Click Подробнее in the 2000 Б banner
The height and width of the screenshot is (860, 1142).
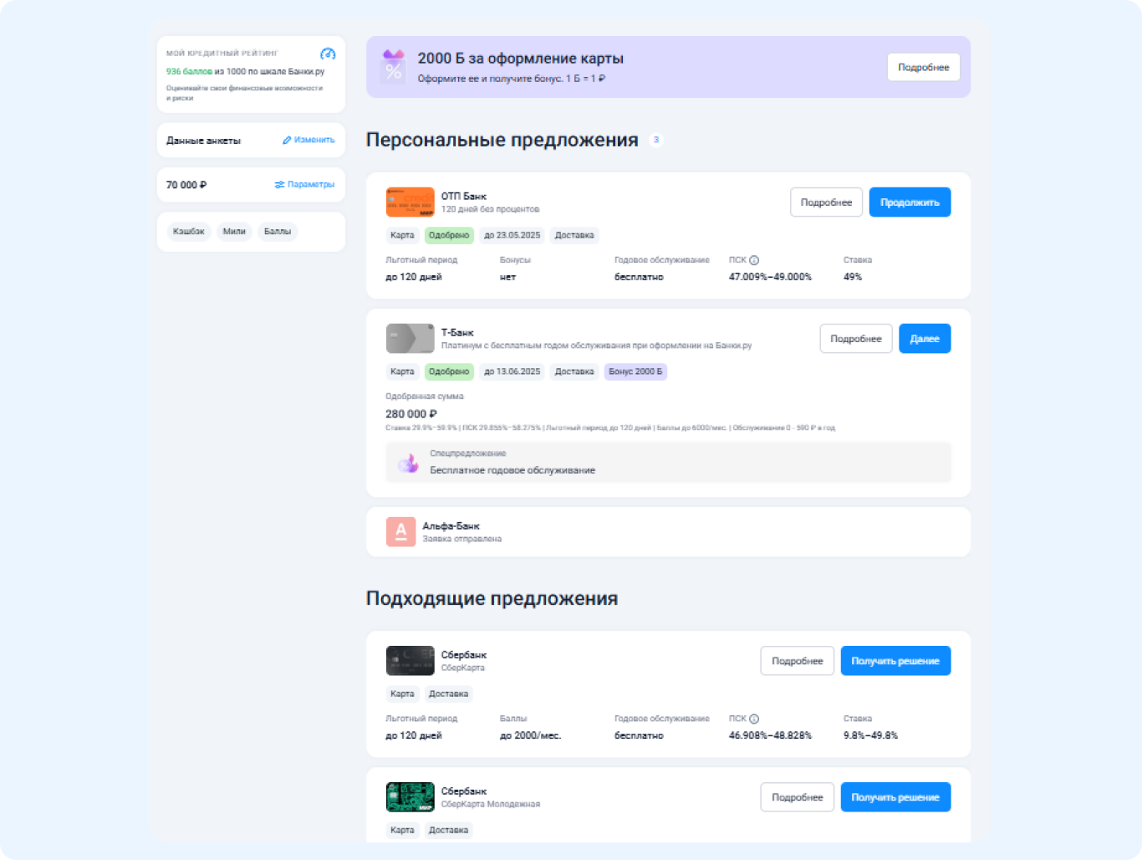click(x=924, y=67)
